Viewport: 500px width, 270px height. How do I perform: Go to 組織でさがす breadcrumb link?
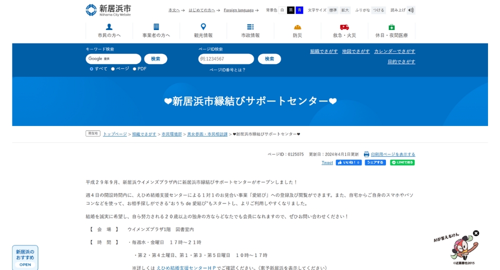(x=144, y=134)
